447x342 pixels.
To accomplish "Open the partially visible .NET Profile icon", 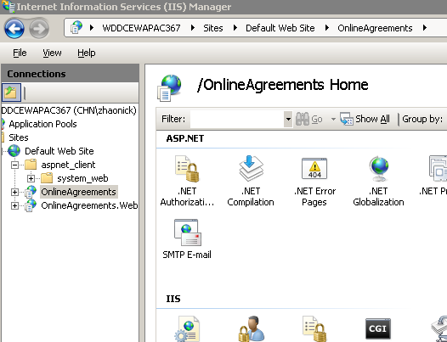I will (x=438, y=169).
